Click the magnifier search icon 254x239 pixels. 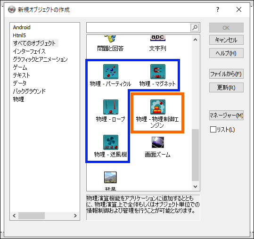195,27
